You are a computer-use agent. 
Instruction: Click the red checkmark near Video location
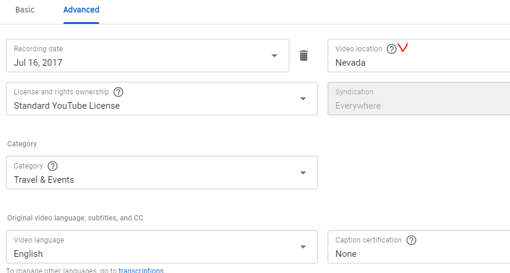402,48
